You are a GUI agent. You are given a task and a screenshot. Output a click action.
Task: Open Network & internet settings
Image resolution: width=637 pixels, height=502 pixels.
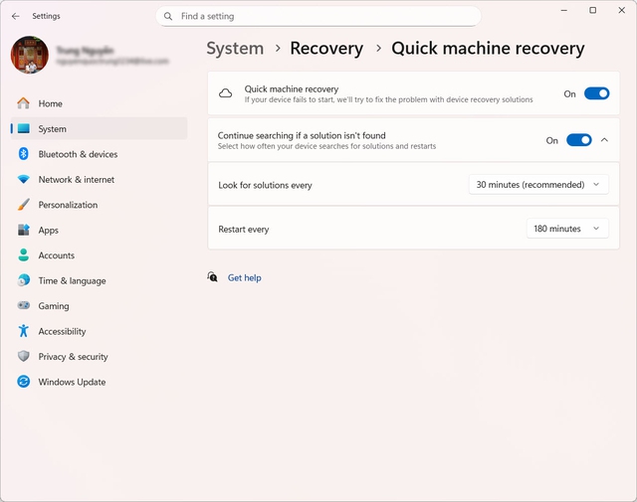click(x=99, y=179)
